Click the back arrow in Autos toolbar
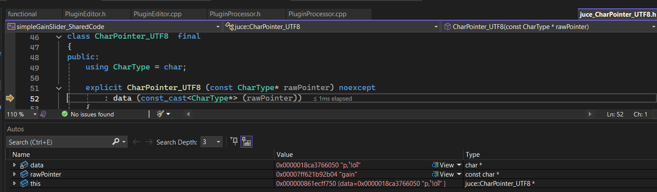The image size is (657, 192). (x=136, y=142)
